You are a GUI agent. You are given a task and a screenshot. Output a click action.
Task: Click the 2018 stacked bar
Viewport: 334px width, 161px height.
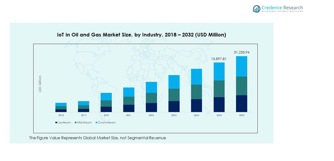point(61,107)
